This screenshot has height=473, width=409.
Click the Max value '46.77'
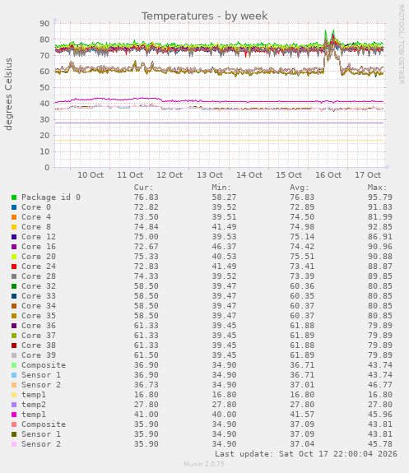(380, 385)
